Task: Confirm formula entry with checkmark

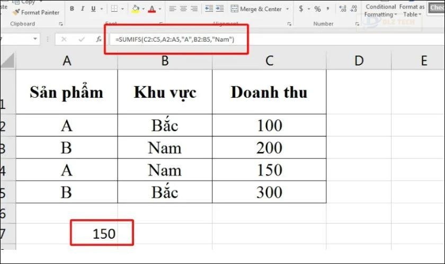Action: [82, 39]
